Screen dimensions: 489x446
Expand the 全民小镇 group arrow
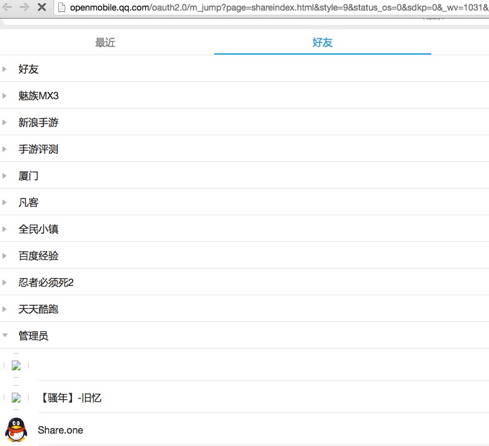(4, 229)
